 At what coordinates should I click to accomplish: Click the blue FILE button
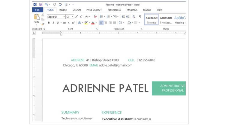pos(37,10)
